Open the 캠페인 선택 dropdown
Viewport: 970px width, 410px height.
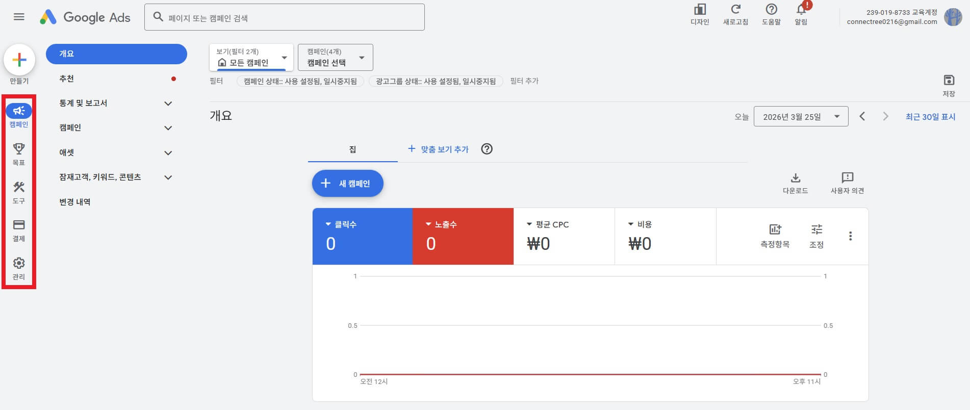(x=336, y=57)
